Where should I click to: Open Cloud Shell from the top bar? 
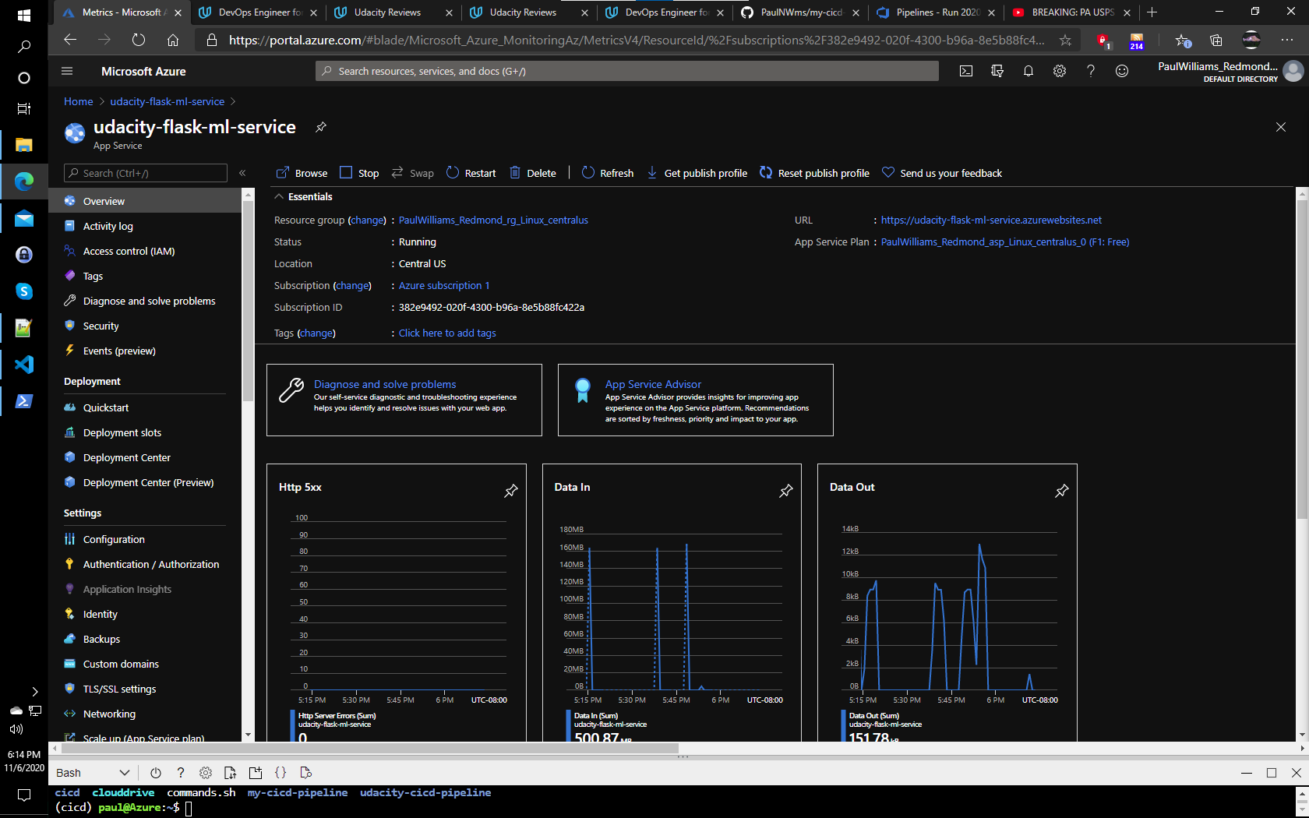966,71
